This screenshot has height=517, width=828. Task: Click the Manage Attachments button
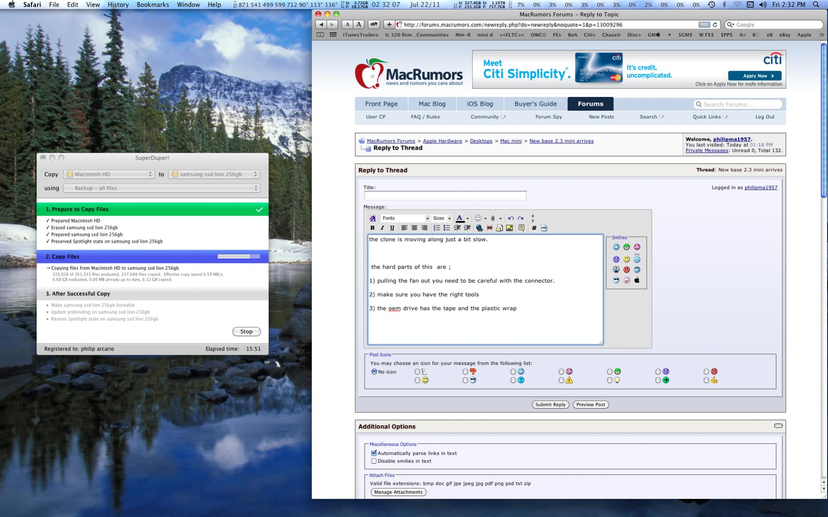(398, 492)
